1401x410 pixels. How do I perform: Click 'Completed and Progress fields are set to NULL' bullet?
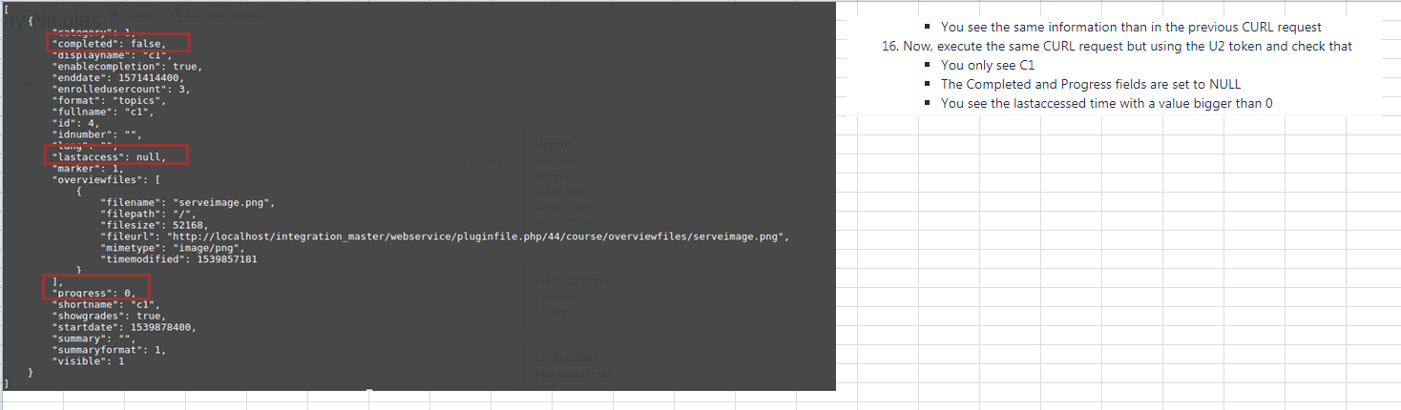[x=1091, y=84]
